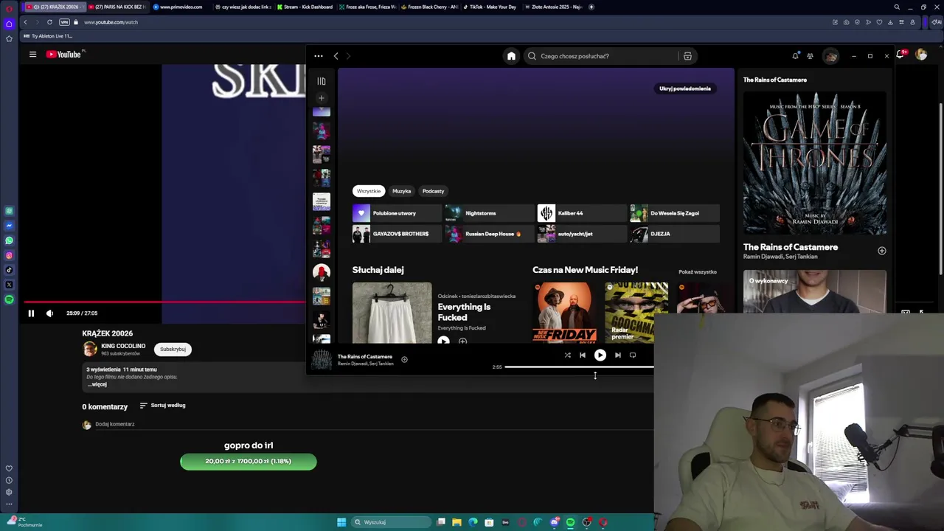944x531 pixels.
Task: Click 'Try Ableton Live 11...' bookmark
Action: click(x=48, y=36)
